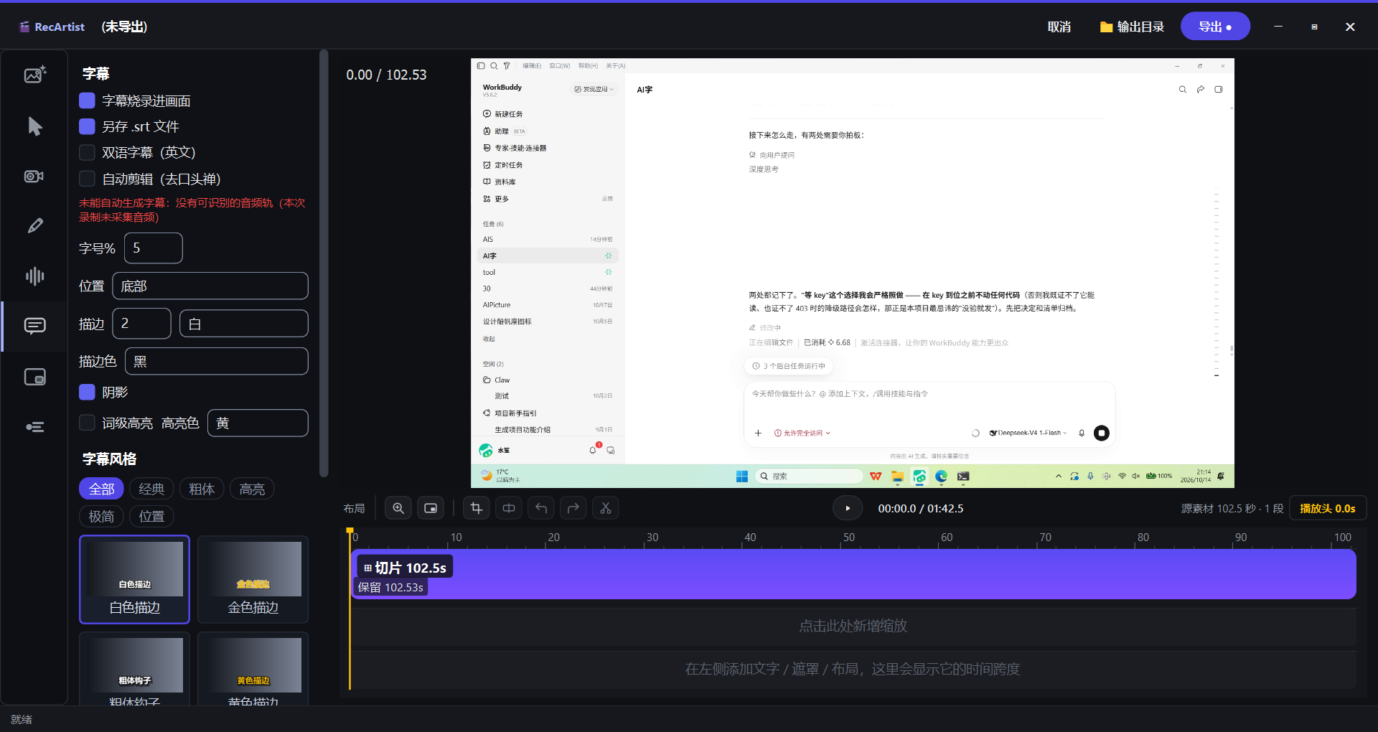Select the 经典 style filter tab
This screenshot has height=732, width=1378.
pos(151,489)
